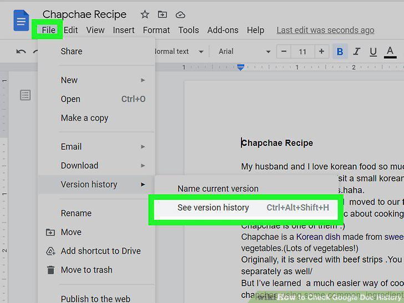Expand the Email submenu
Viewport: 404px width, 303px height.
coord(97,147)
